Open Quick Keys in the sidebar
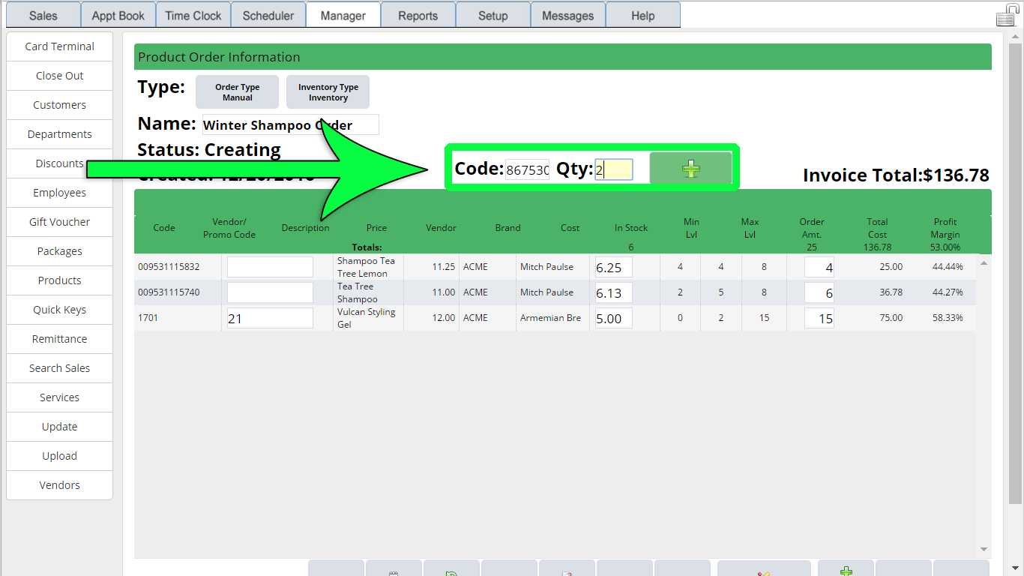 (59, 310)
